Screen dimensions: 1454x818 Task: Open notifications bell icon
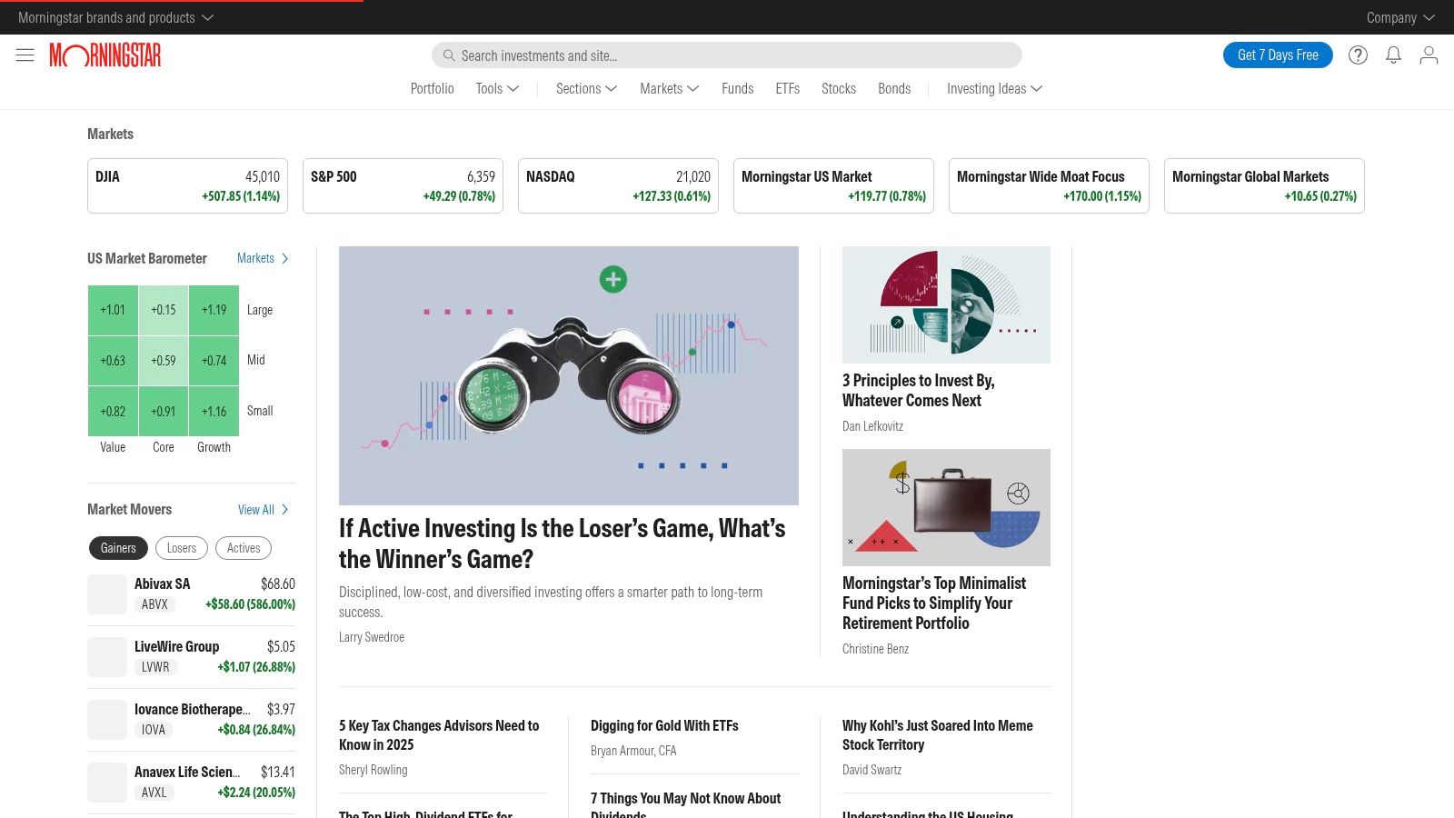click(1393, 55)
